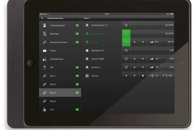Select the Besprechungsraum paperclip icon
This screenshot has height=130, width=196.
pyautogui.click(x=44, y=42)
